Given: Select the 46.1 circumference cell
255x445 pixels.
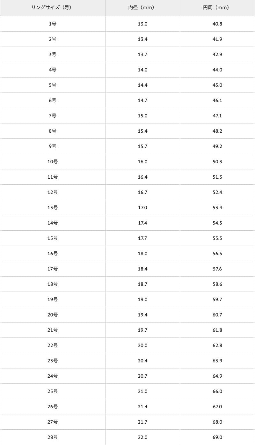Looking at the screenshot, I should (217, 100).
